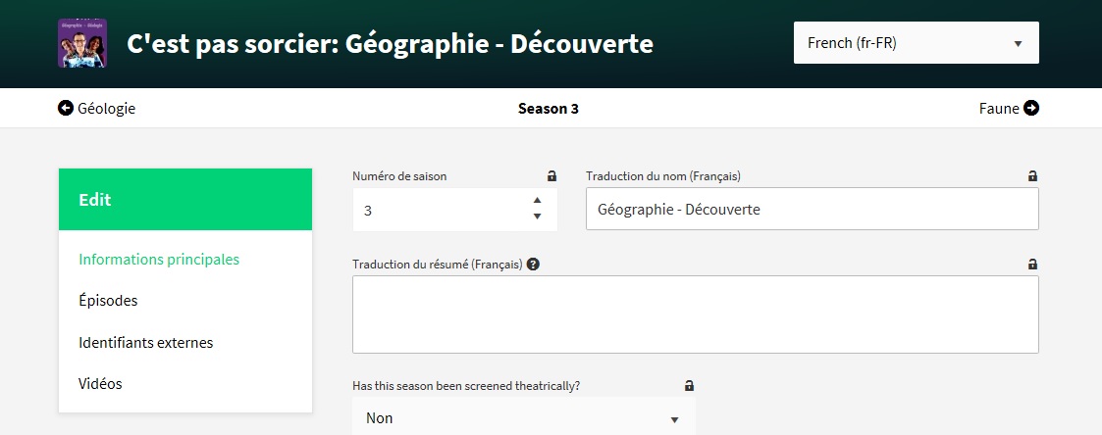Screen dimensions: 1102x435
Task: Toggle lock on Traduction du résumé field
Action: [1032, 265]
